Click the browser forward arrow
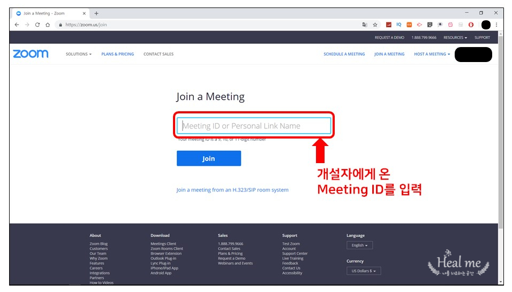 tap(27, 25)
